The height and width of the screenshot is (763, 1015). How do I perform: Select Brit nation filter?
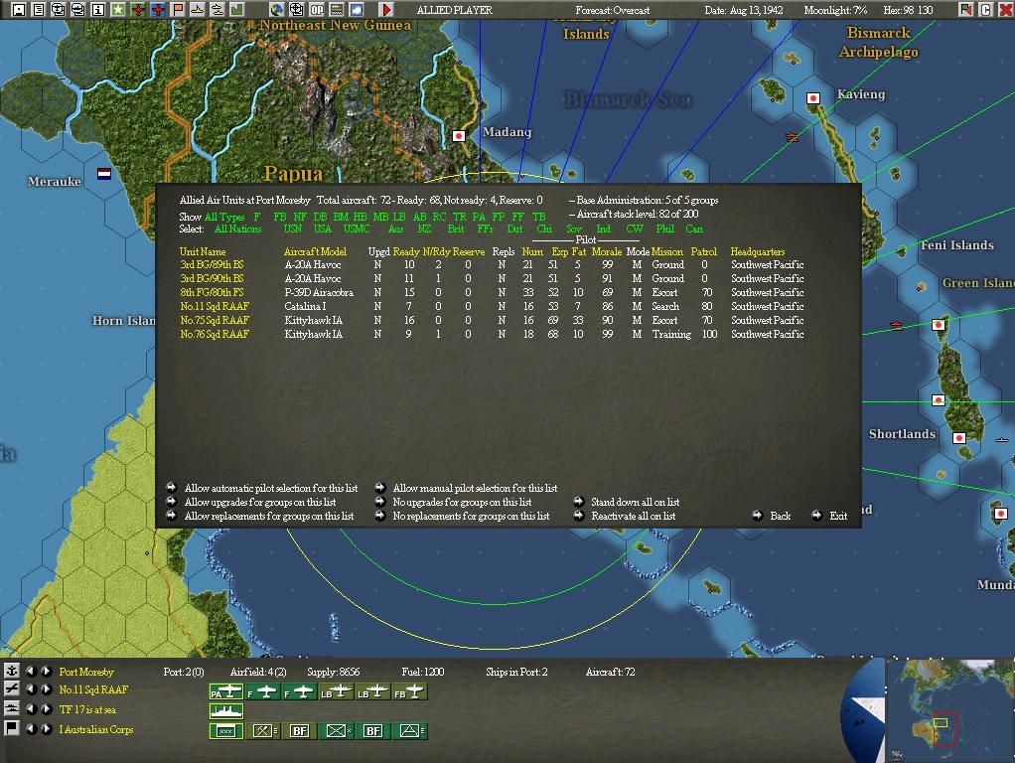[x=456, y=229]
